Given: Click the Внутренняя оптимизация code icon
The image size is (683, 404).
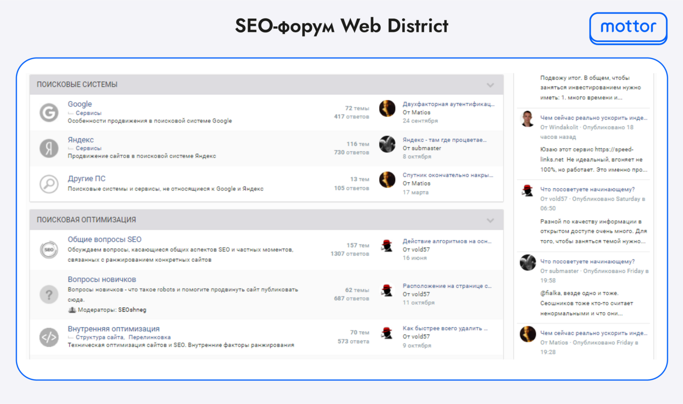Looking at the screenshot, I should [x=49, y=337].
